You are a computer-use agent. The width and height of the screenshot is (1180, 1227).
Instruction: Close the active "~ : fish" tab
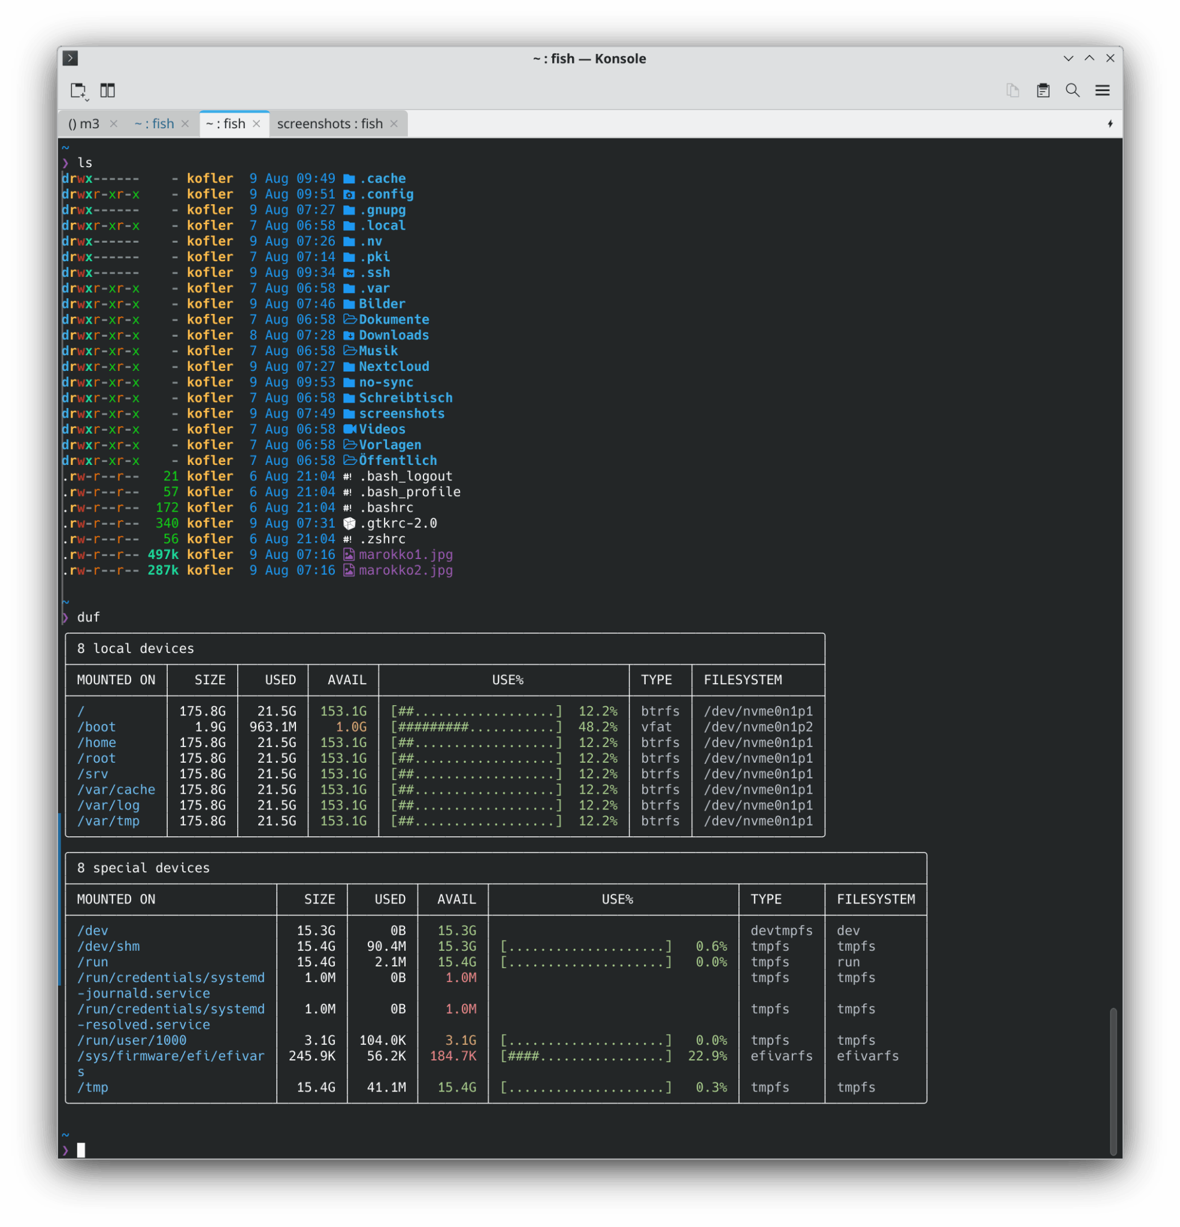point(256,124)
